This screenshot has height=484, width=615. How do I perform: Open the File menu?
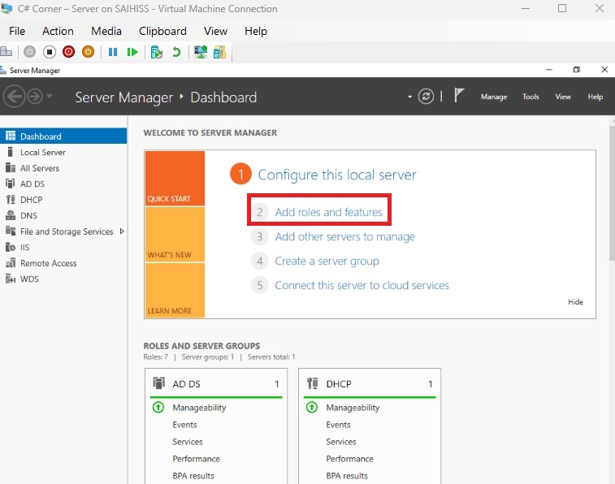tap(17, 31)
